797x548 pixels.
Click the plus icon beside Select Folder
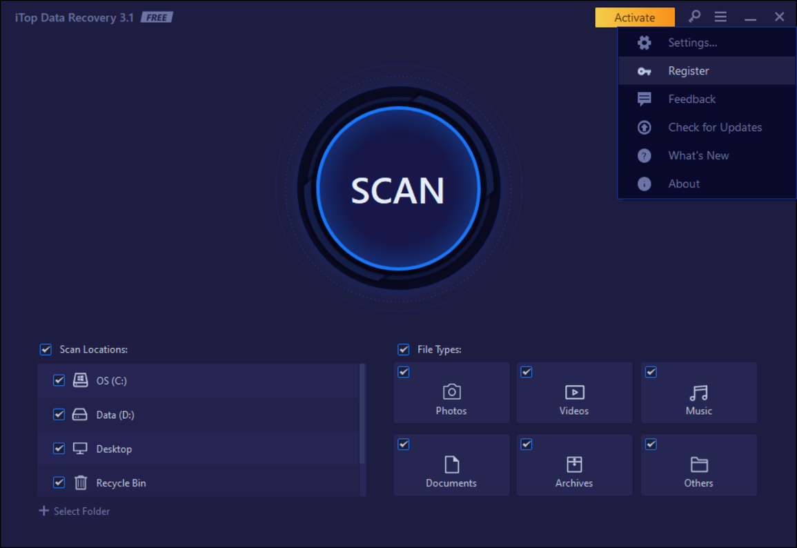click(x=43, y=510)
